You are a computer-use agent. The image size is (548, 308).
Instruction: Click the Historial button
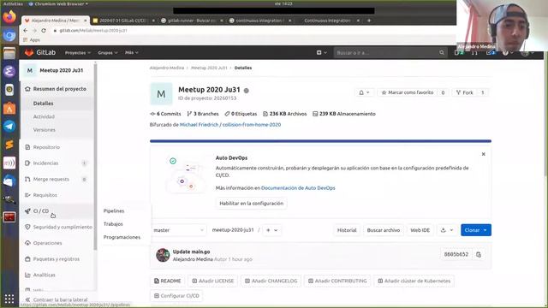pos(347,230)
